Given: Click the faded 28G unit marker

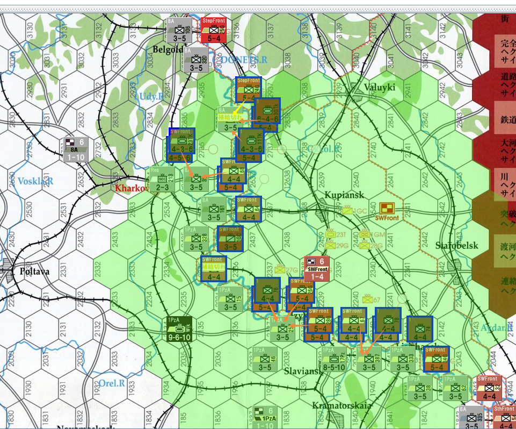Looking at the screenshot, I should (370, 246).
